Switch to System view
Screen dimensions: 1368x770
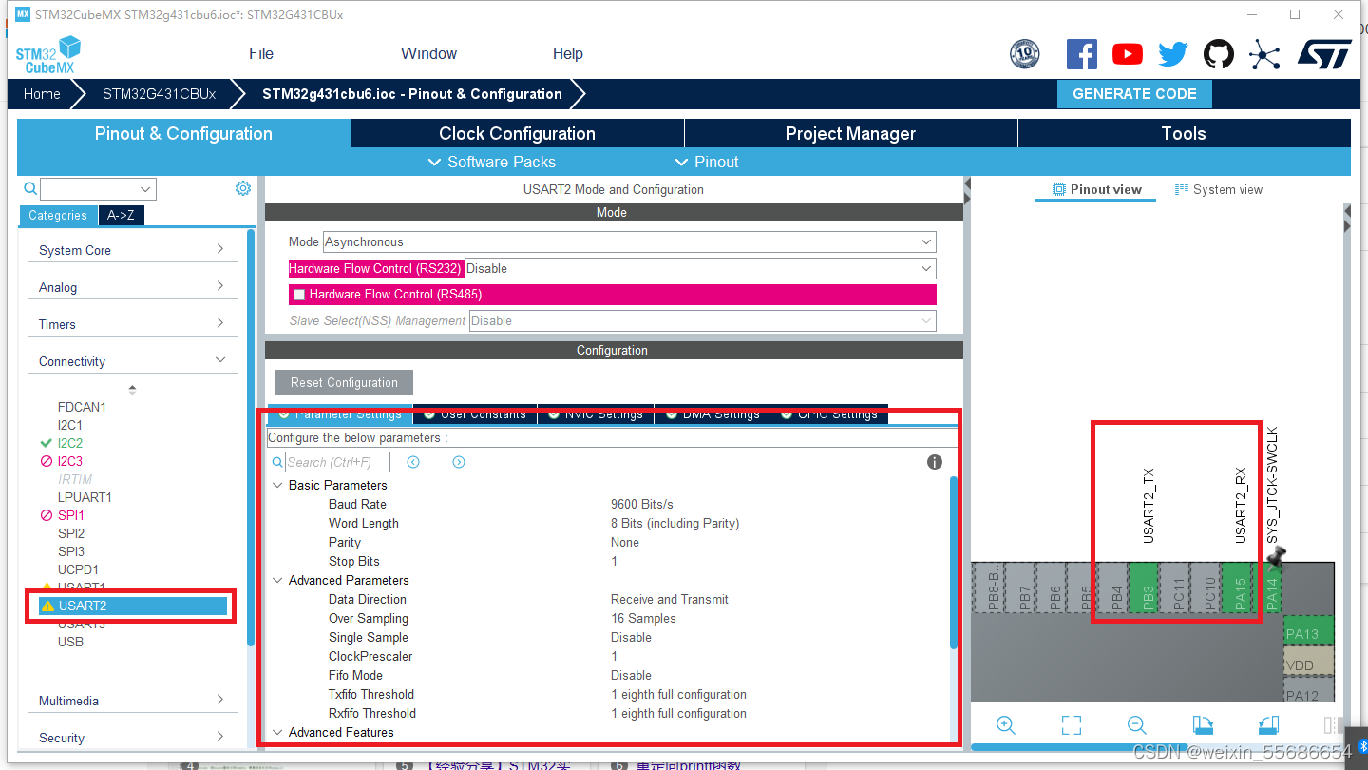1219,189
